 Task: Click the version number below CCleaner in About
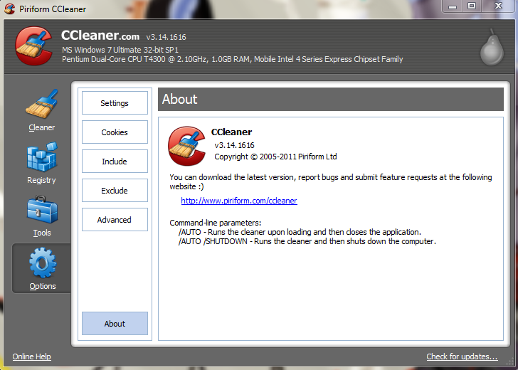tap(234, 145)
